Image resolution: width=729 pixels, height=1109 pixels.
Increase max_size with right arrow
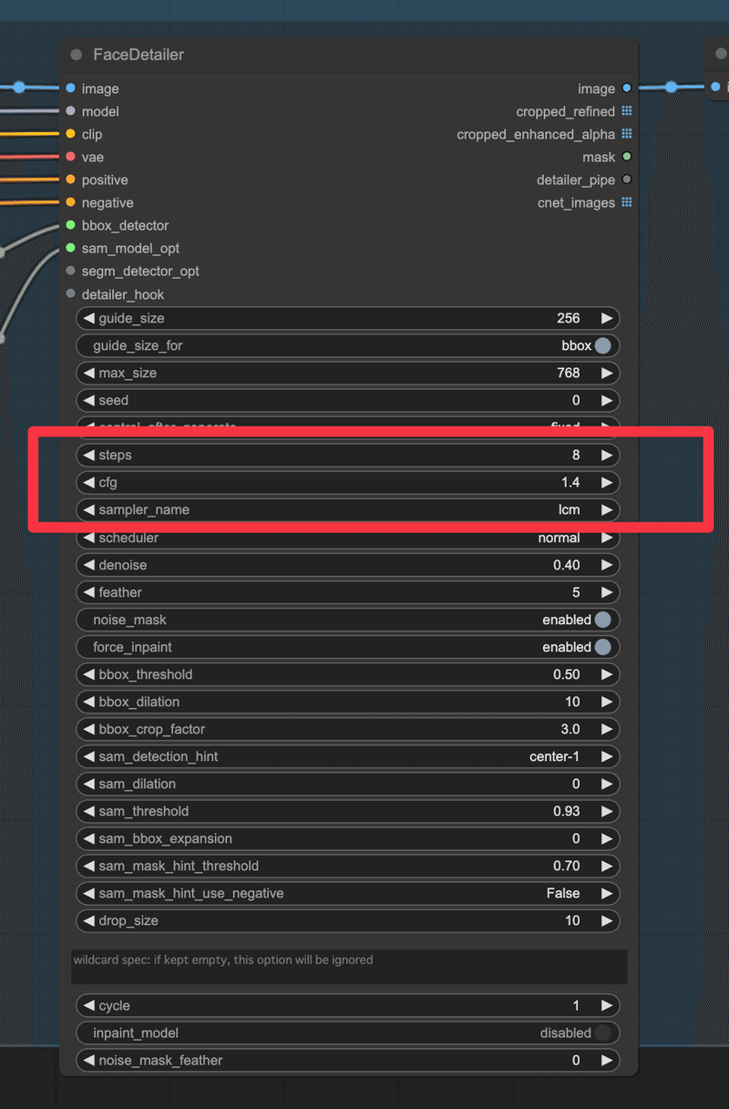coord(607,373)
